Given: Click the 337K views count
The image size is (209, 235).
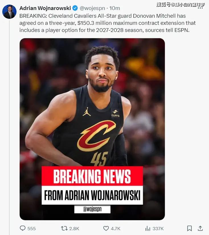Looking at the screenshot, I should coord(158,228).
